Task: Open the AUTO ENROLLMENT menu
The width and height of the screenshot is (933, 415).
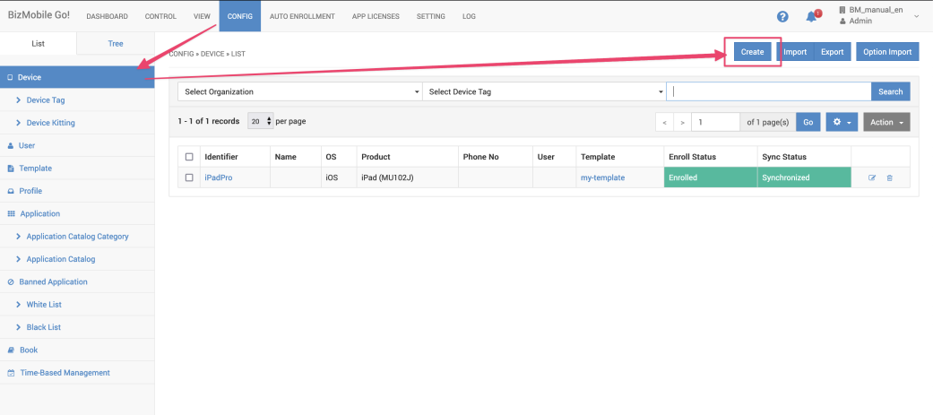Action: pyautogui.click(x=301, y=16)
